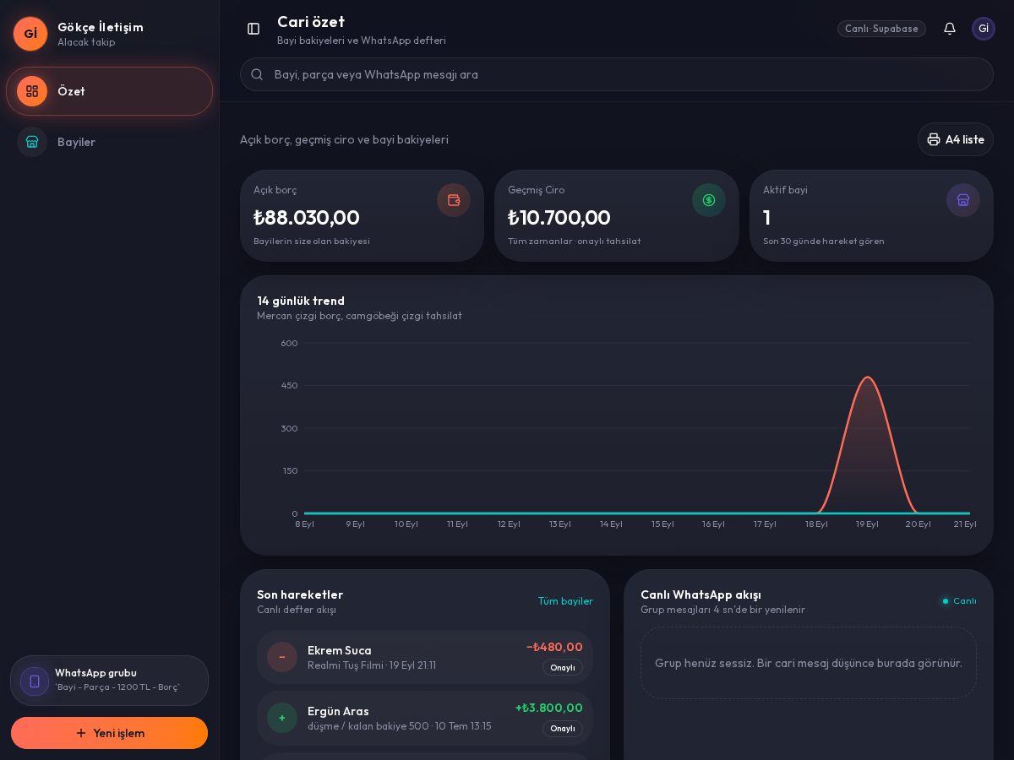Image resolution: width=1014 pixels, height=760 pixels.
Task: Click the wallet icon on Açık borç card
Action: click(x=454, y=200)
